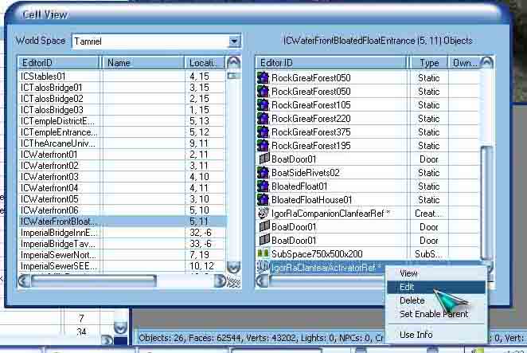
Task: Click the Tamriel World Space combo box
Action: coord(156,41)
